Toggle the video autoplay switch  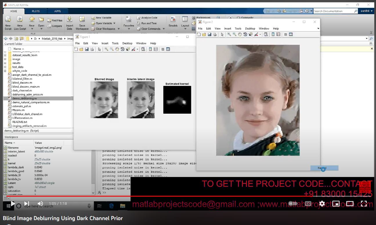[x=293, y=204]
